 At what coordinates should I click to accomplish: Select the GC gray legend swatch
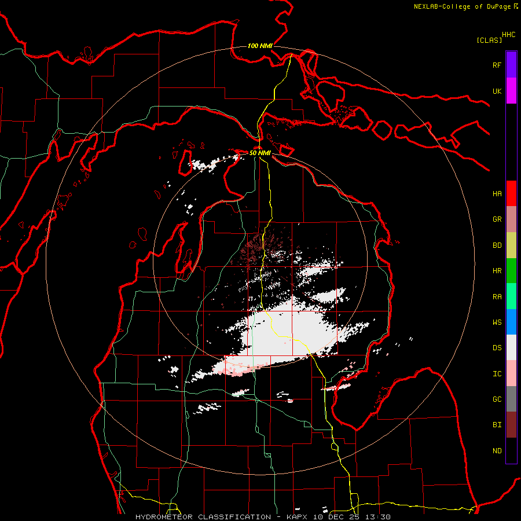pyautogui.click(x=511, y=399)
